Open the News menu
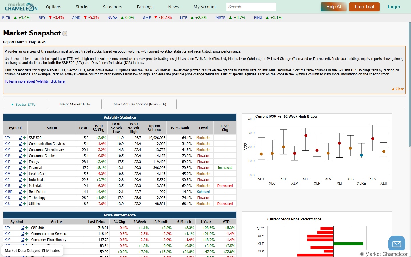Image resolution: width=411 pixels, height=257 pixels. pyautogui.click(x=174, y=7)
